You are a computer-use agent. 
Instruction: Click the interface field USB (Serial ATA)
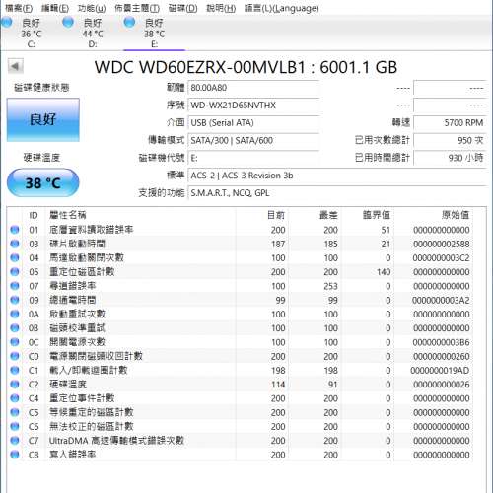[253, 123]
